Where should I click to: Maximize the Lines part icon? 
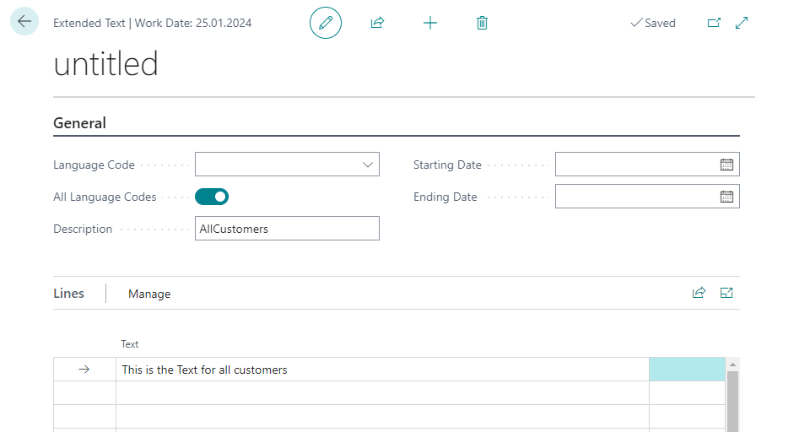726,293
